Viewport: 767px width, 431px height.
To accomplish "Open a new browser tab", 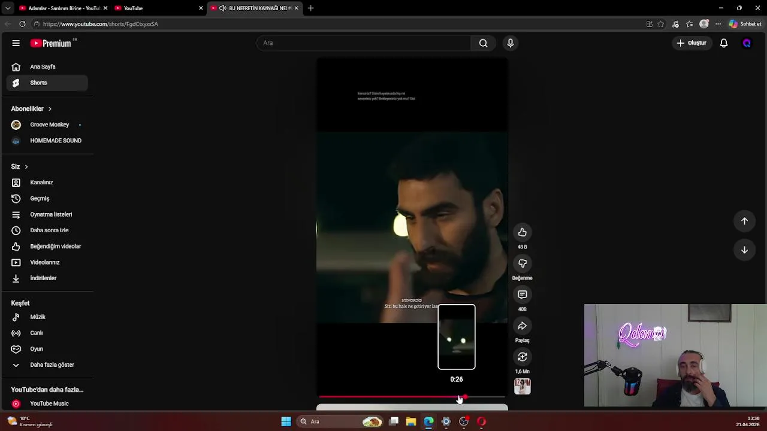I will click(x=310, y=8).
